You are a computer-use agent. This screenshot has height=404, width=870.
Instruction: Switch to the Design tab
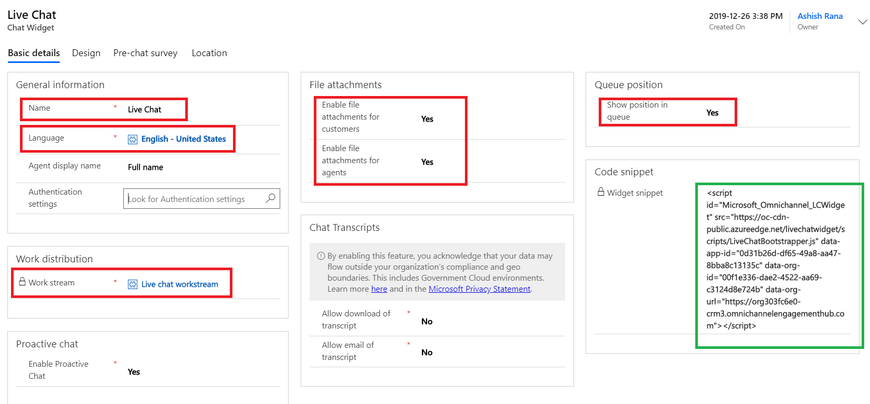[86, 53]
